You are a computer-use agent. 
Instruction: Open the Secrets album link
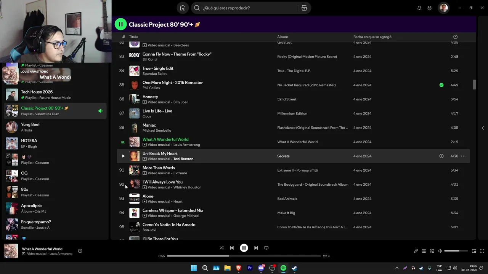coord(283,156)
